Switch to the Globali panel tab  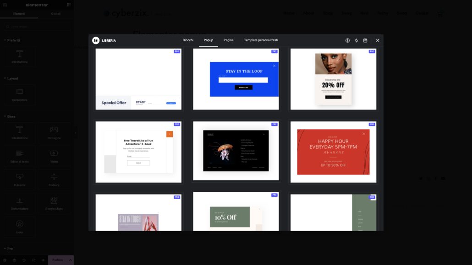tap(55, 13)
